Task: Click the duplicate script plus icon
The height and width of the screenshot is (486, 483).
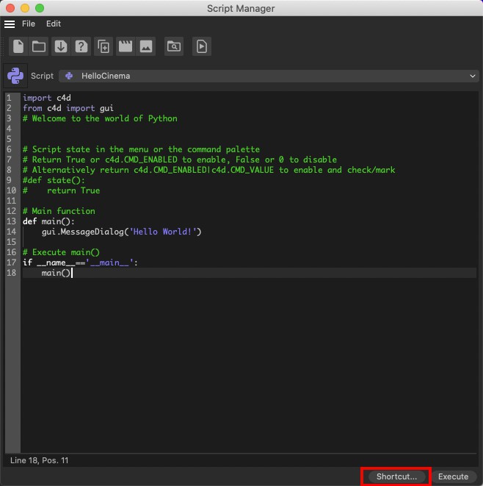Action: (x=103, y=46)
